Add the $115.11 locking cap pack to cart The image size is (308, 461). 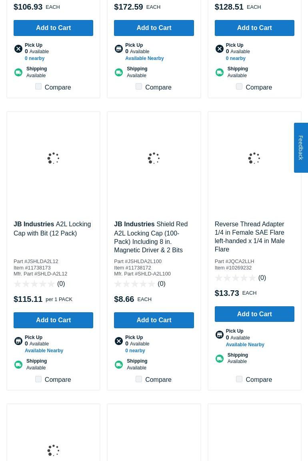pos(53,320)
